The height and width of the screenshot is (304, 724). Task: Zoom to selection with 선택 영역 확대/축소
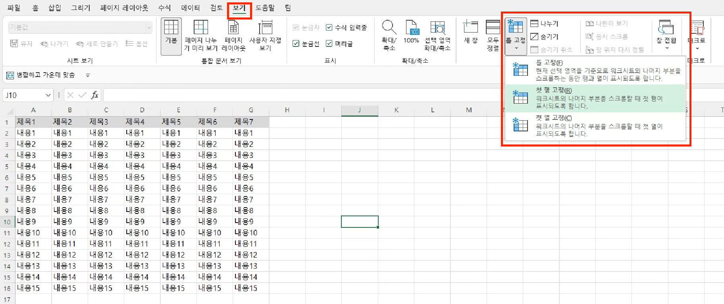[437, 36]
